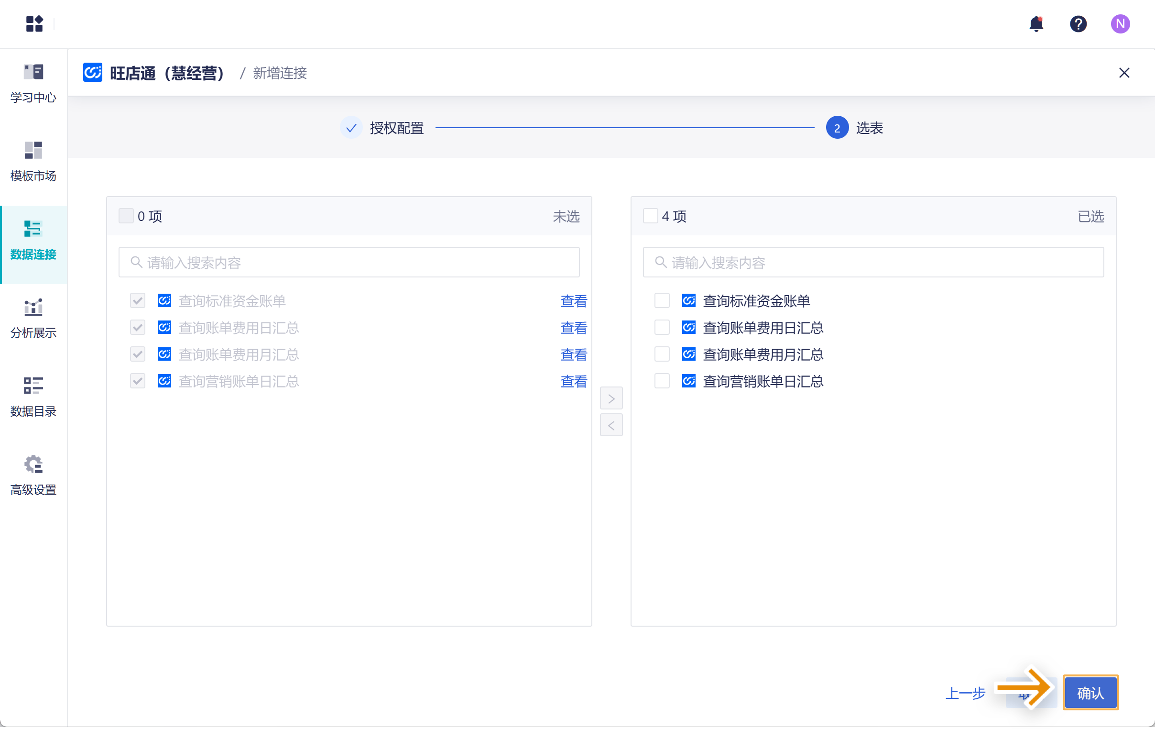Click the move-left arrow button
This screenshot has height=729, width=1155.
coord(611,425)
